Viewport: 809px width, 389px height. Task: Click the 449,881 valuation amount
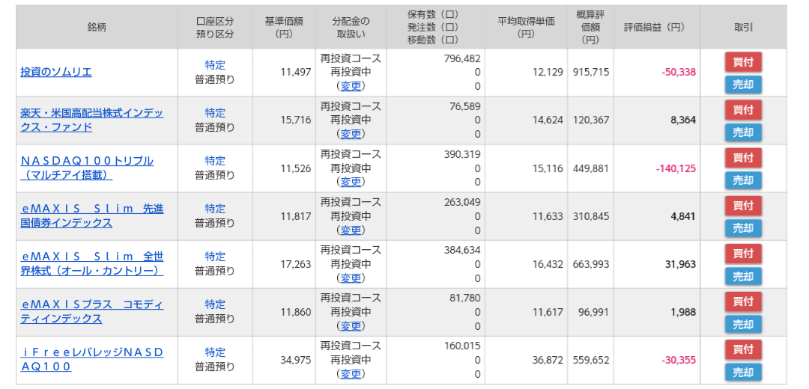click(x=591, y=168)
